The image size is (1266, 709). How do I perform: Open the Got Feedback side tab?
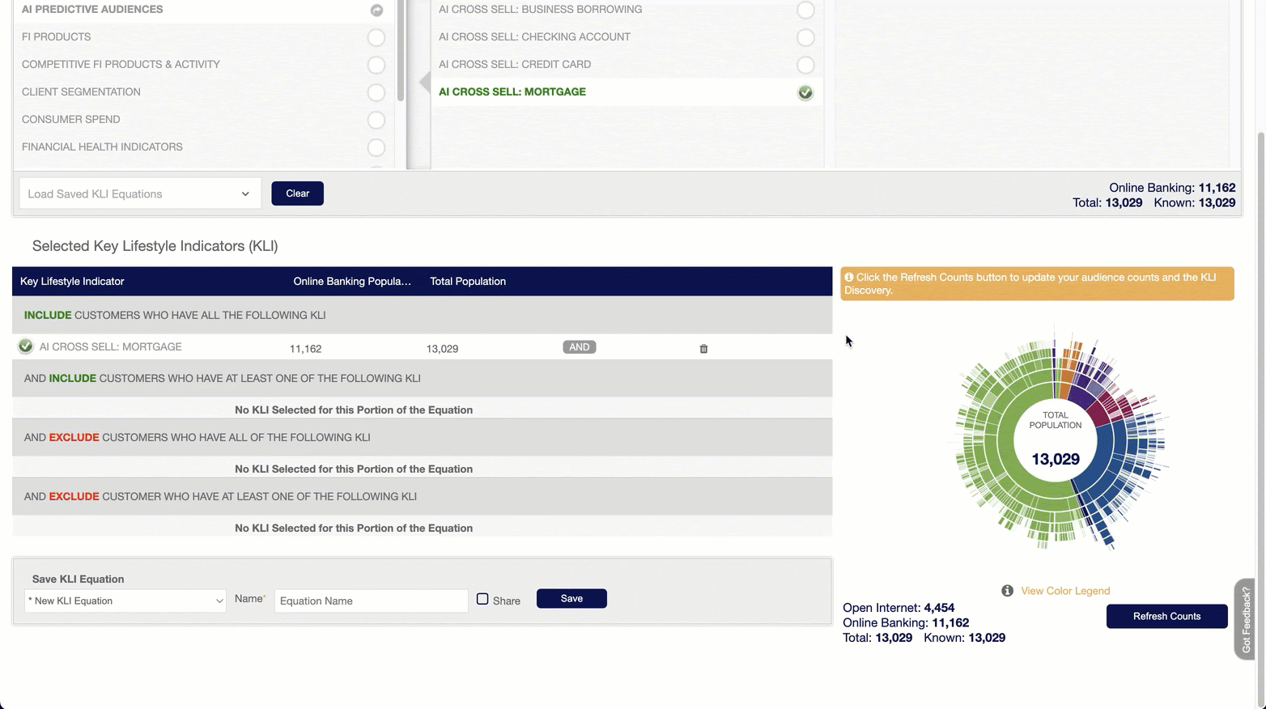(x=1245, y=619)
